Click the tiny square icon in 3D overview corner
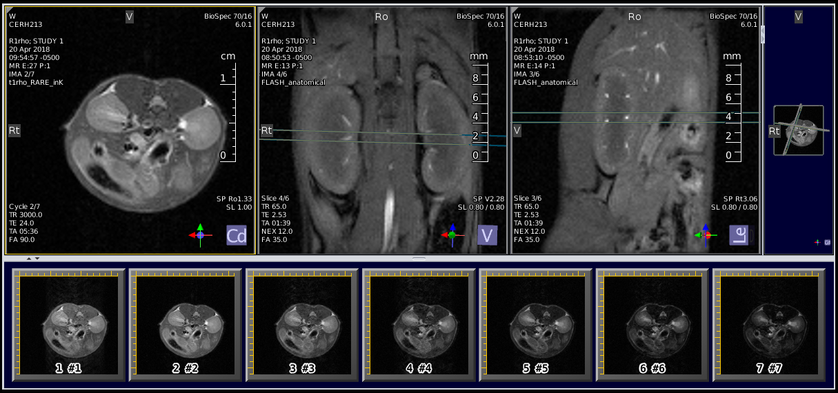 (826, 243)
